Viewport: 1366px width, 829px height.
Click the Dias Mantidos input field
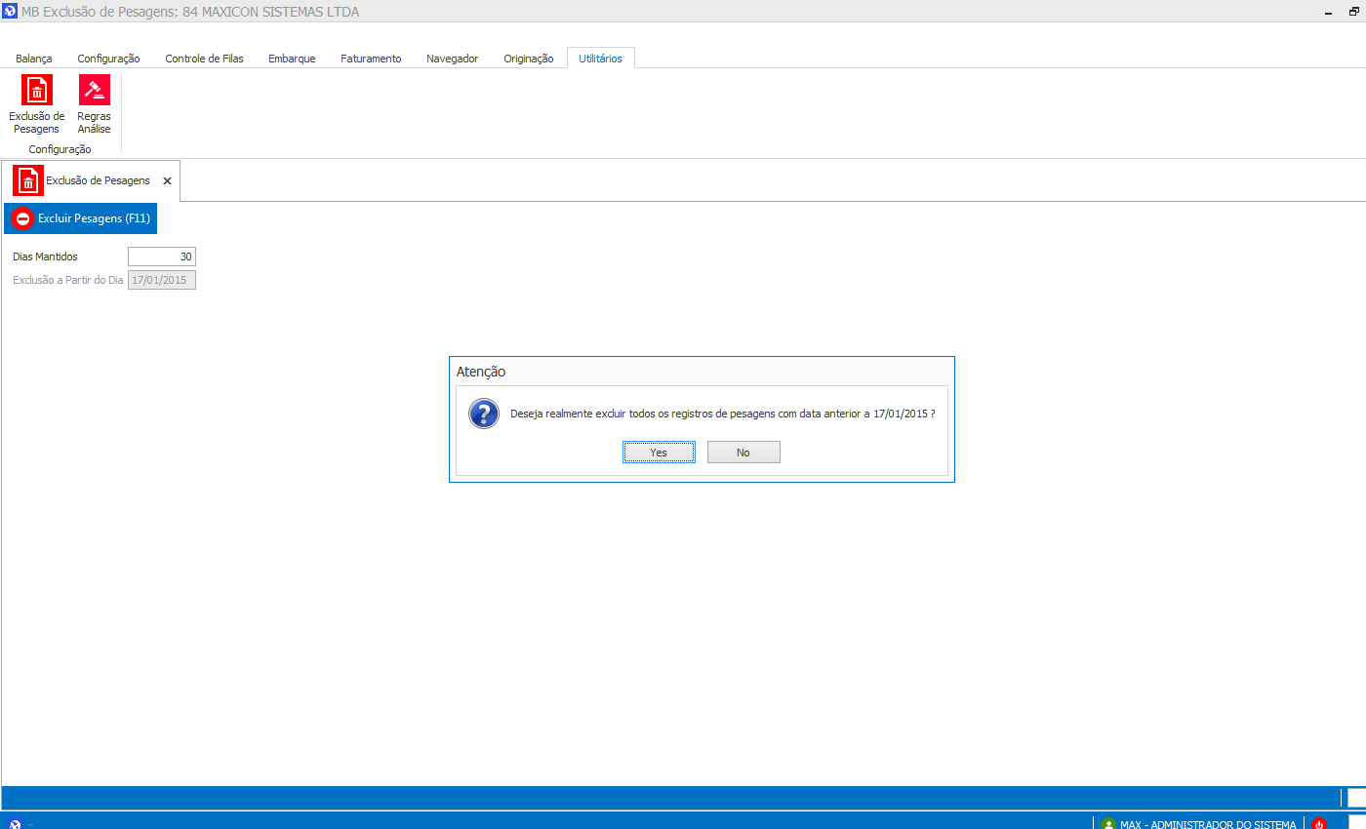coord(162,257)
